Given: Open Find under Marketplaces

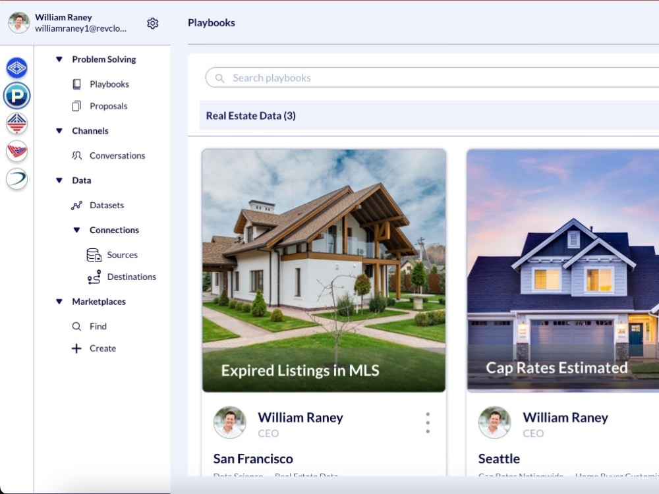Looking at the screenshot, I should point(98,327).
